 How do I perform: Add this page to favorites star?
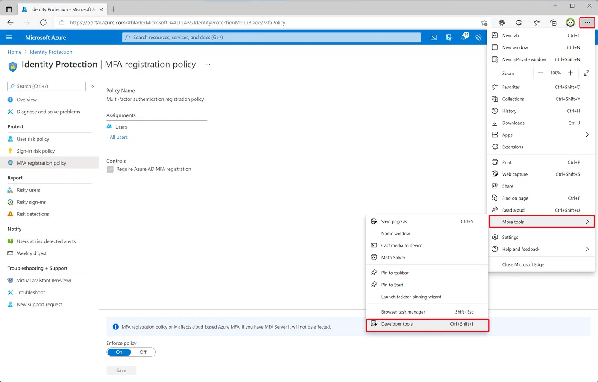(x=484, y=23)
